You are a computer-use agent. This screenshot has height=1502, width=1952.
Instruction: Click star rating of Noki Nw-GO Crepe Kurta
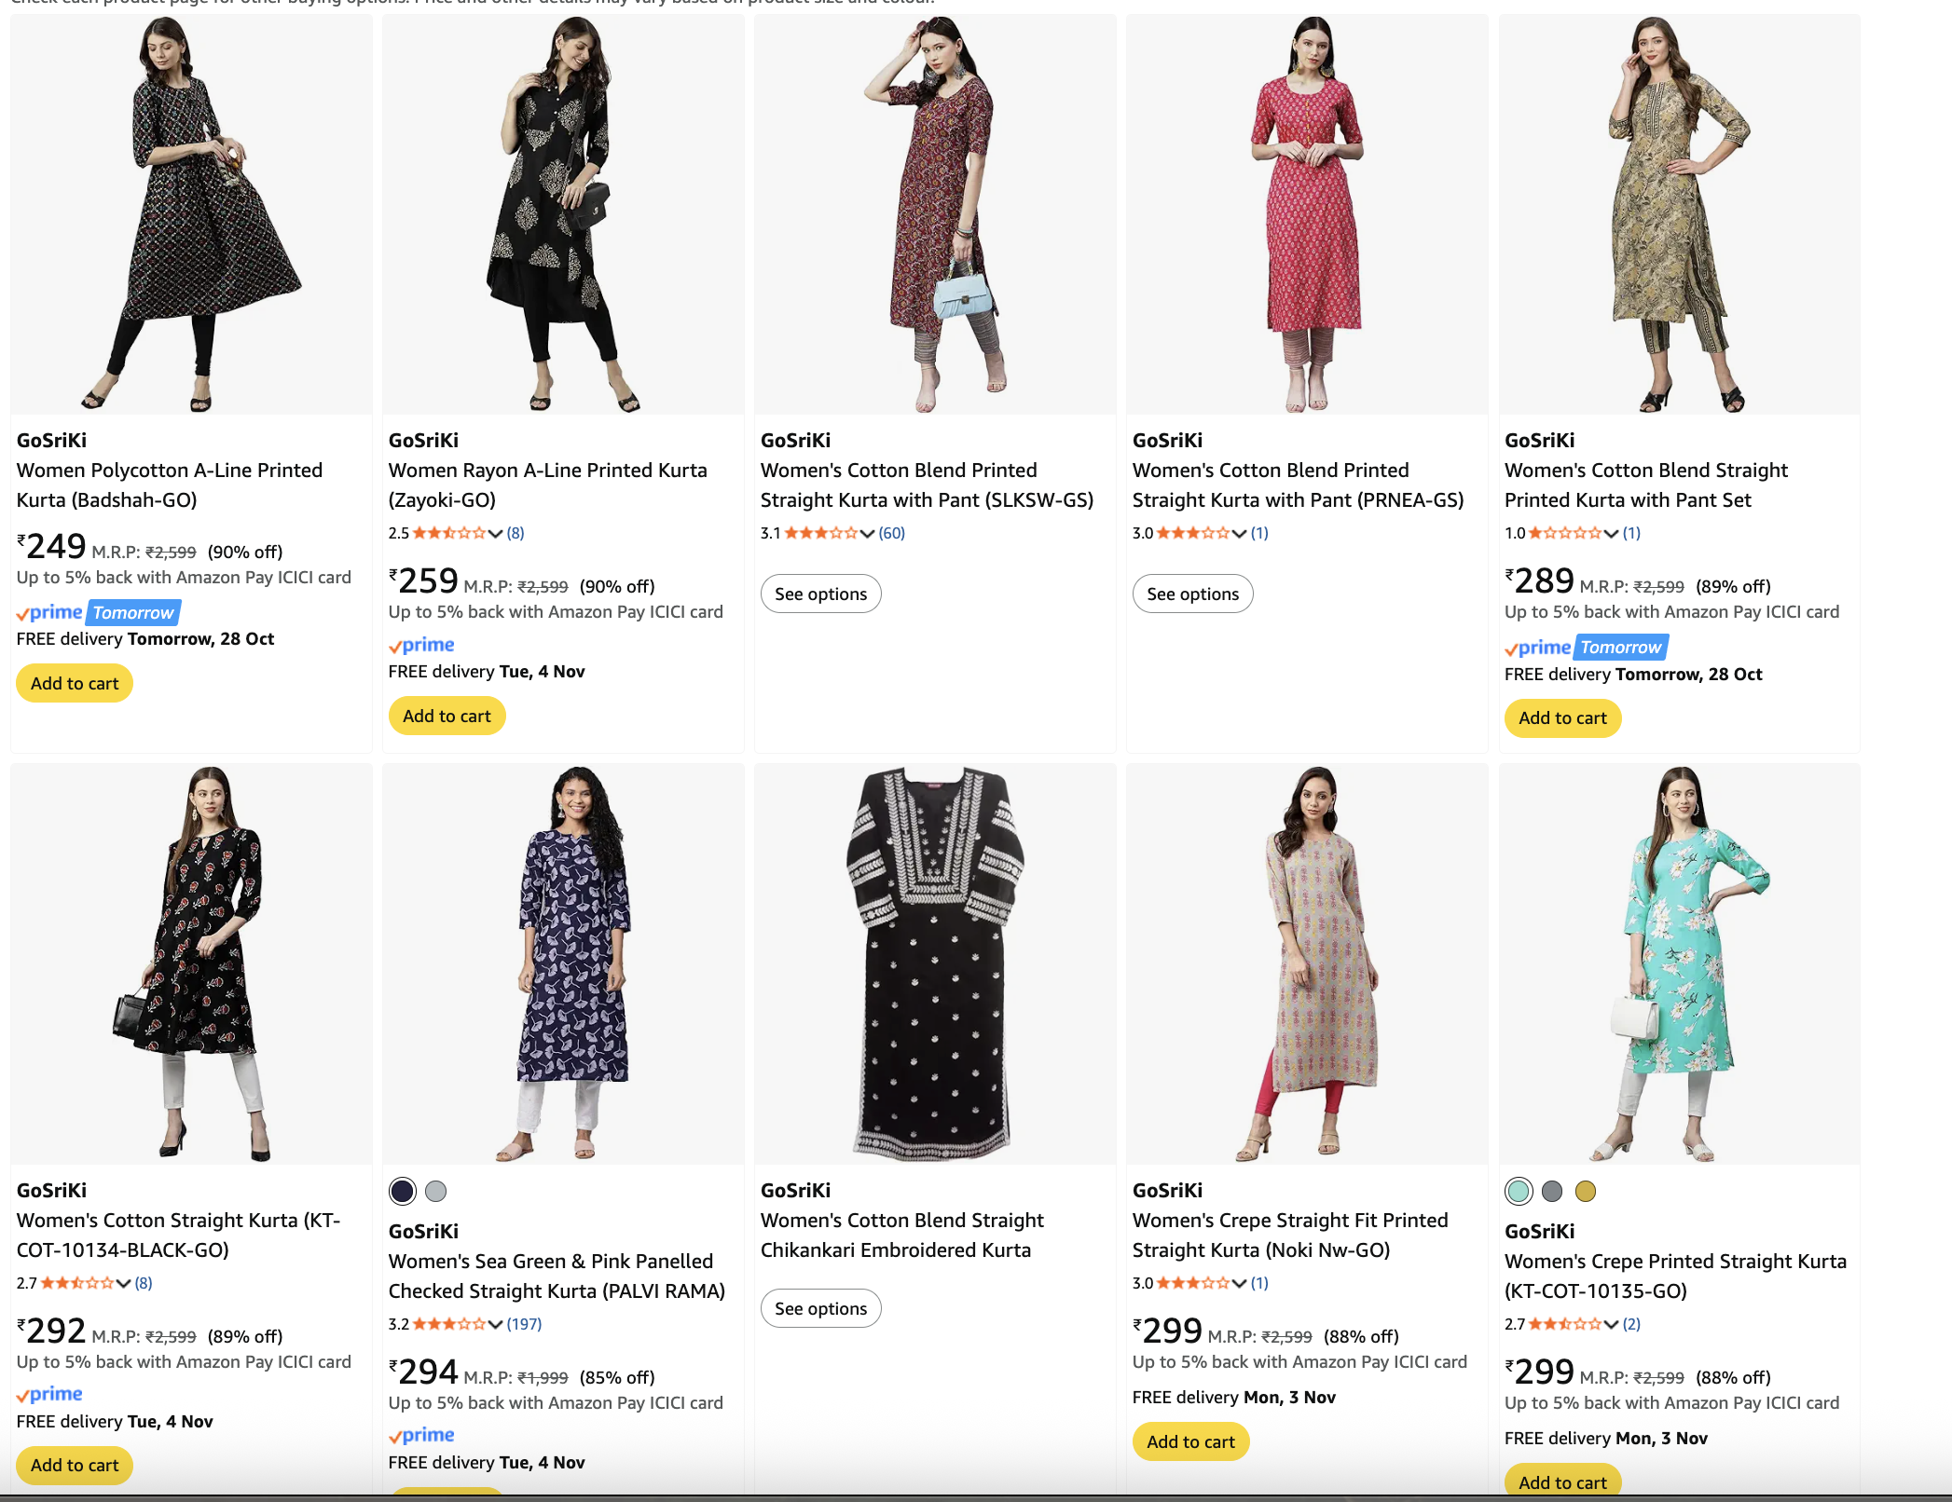1192,1283
